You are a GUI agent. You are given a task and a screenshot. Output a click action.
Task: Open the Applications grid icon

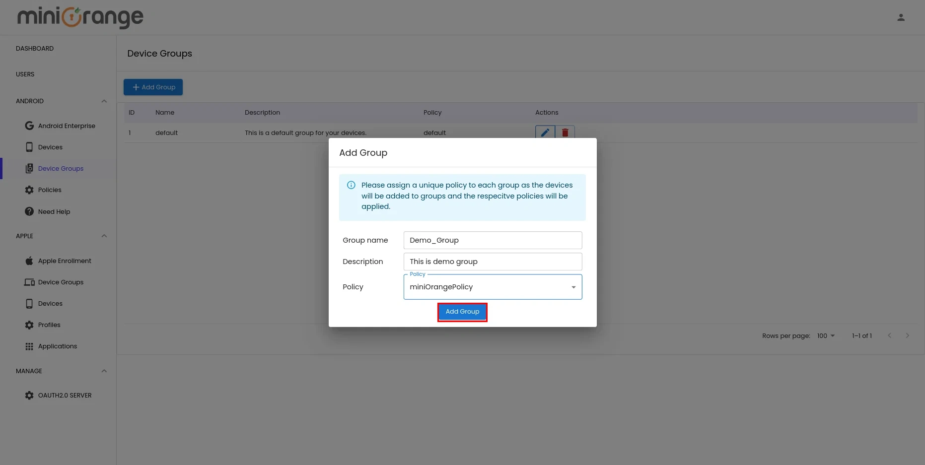(x=29, y=346)
